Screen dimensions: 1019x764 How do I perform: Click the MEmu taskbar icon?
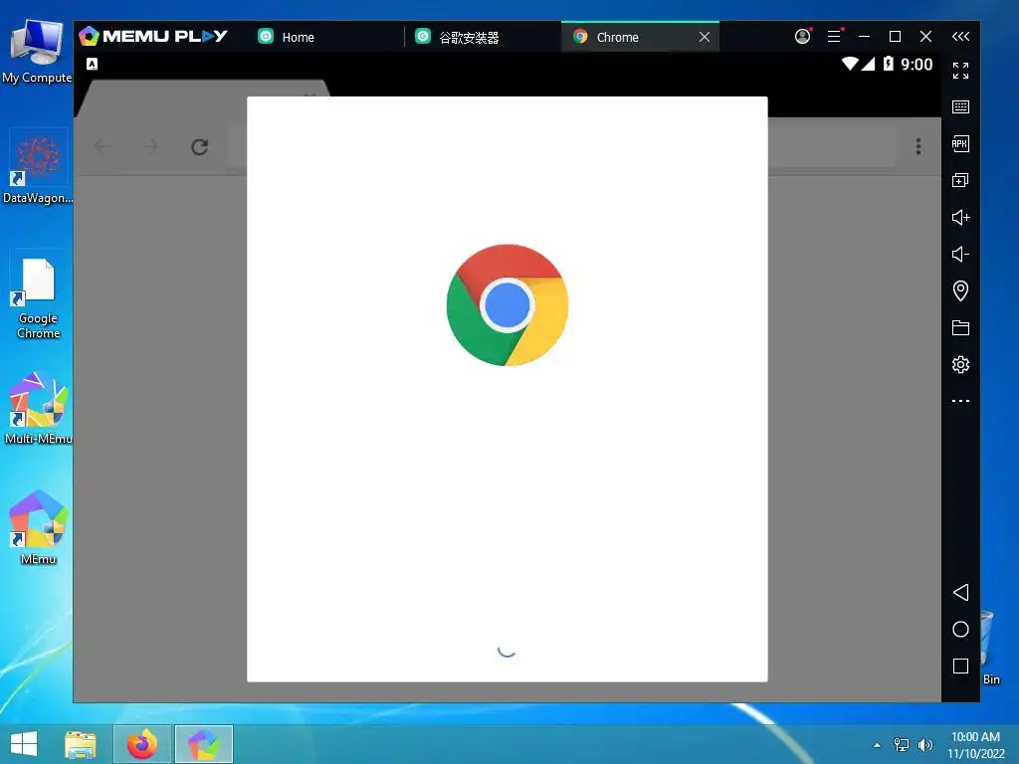pyautogui.click(x=203, y=744)
